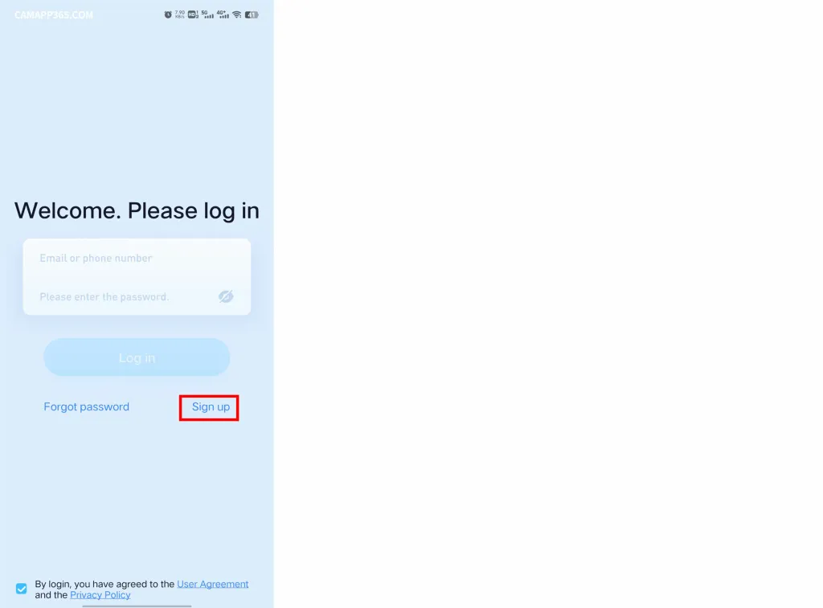The image size is (823, 608).
Task: Open the Forgot password link
Action: [86, 406]
